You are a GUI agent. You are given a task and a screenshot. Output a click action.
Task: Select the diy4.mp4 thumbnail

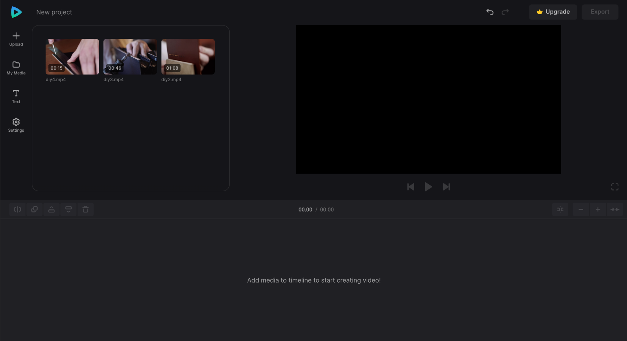(72, 56)
